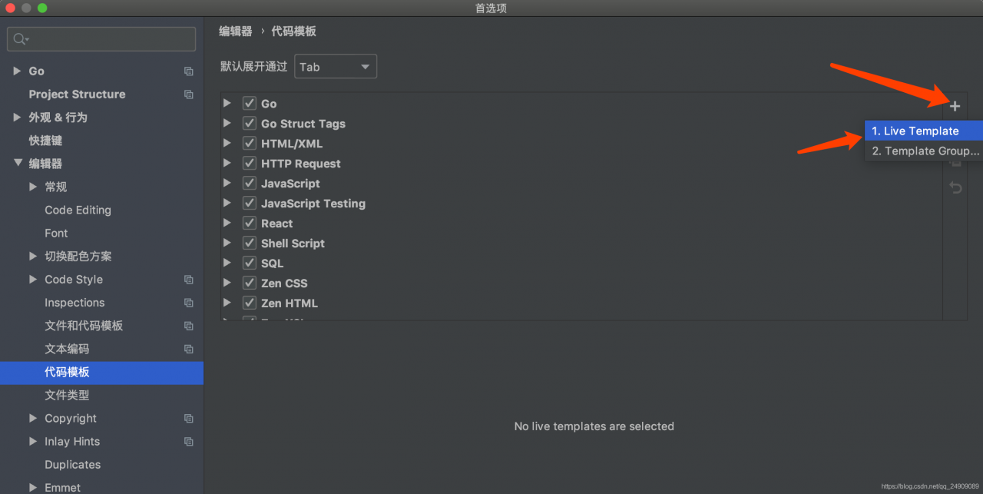Viewport: 983px width, 494px height.
Task: Open the Code Editing settings page
Action: (x=78, y=210)
